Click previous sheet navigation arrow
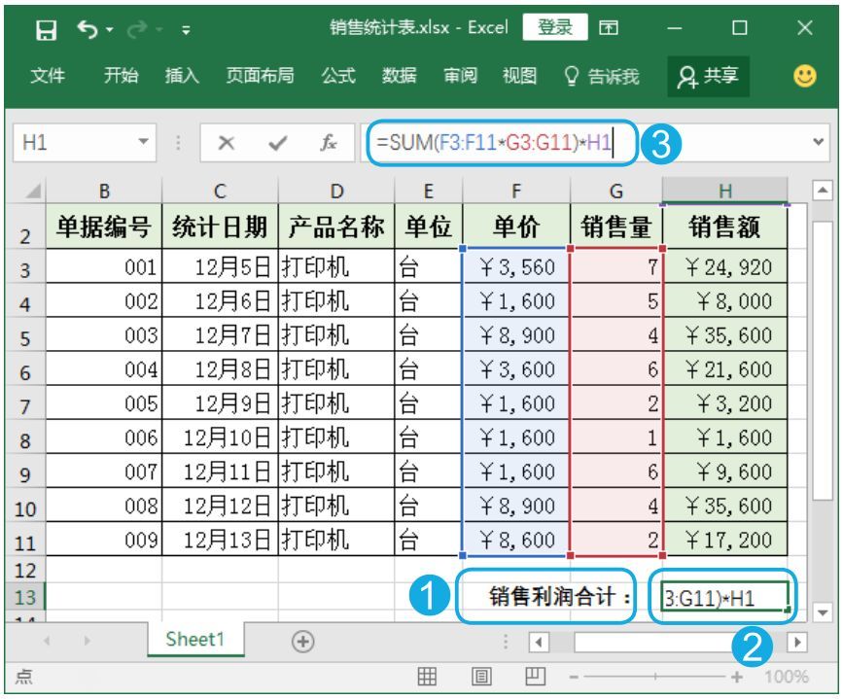The width and height of the screenshot is (843, 699). point(48,641)
